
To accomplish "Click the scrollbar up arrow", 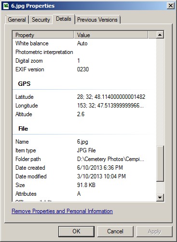I will pyautogui.click(x=160, y=35).
